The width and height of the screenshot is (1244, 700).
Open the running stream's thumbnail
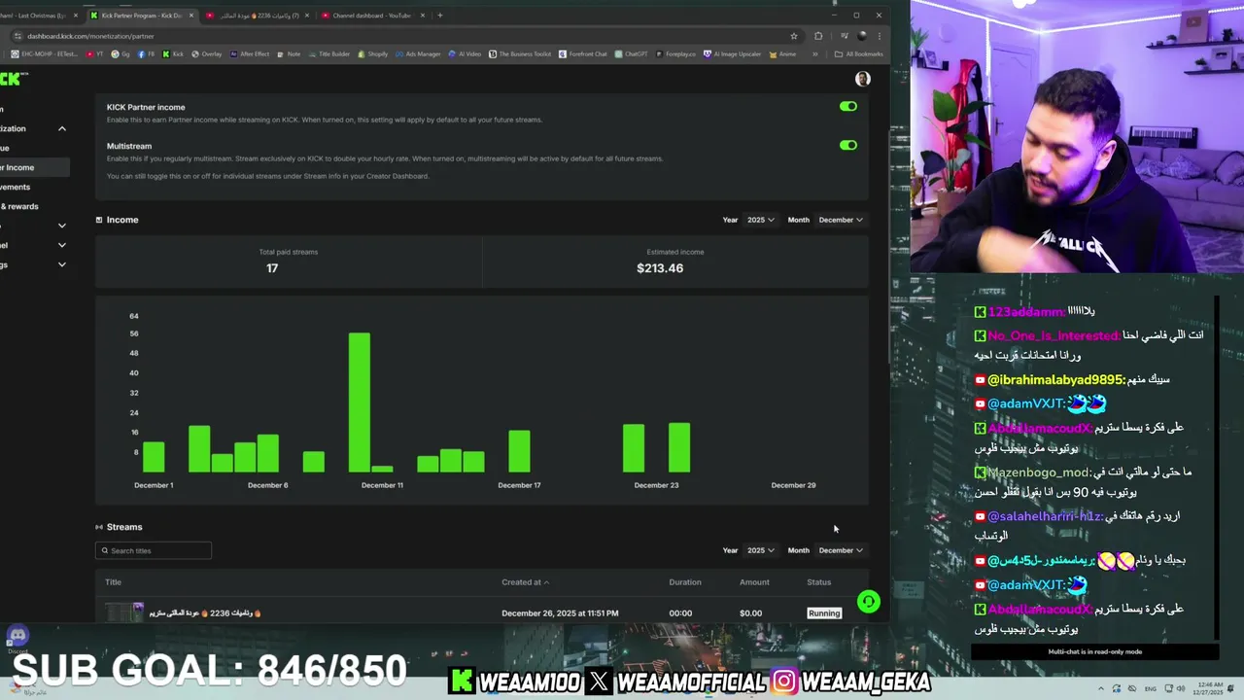124,612
